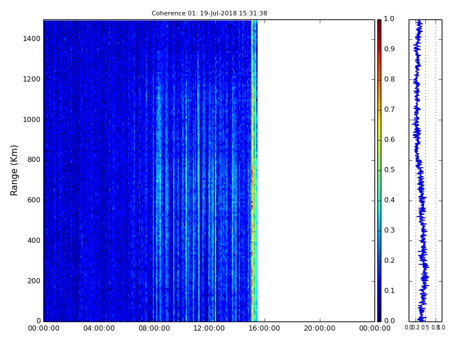Click the colorbar 0.3 label
Image resolution: width=456 pixels, height=342 pixels.
pyautogui.click(x=389, y=230)
